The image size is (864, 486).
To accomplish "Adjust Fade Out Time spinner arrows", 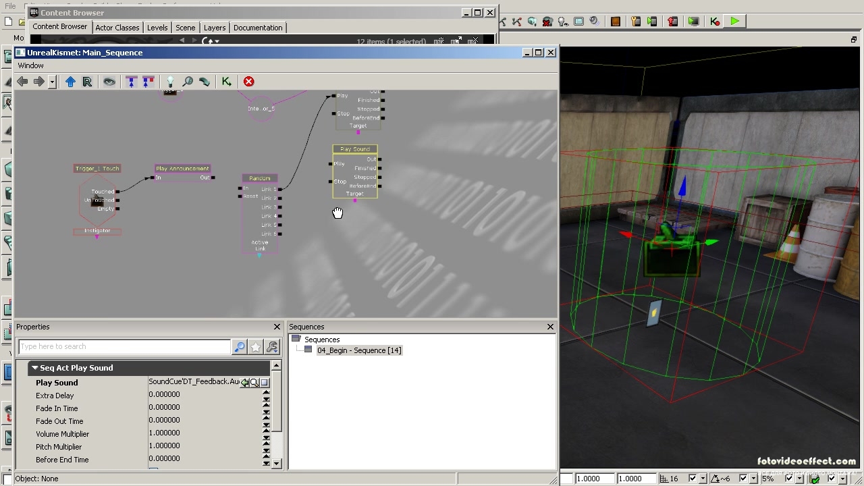I will (266, 421).
